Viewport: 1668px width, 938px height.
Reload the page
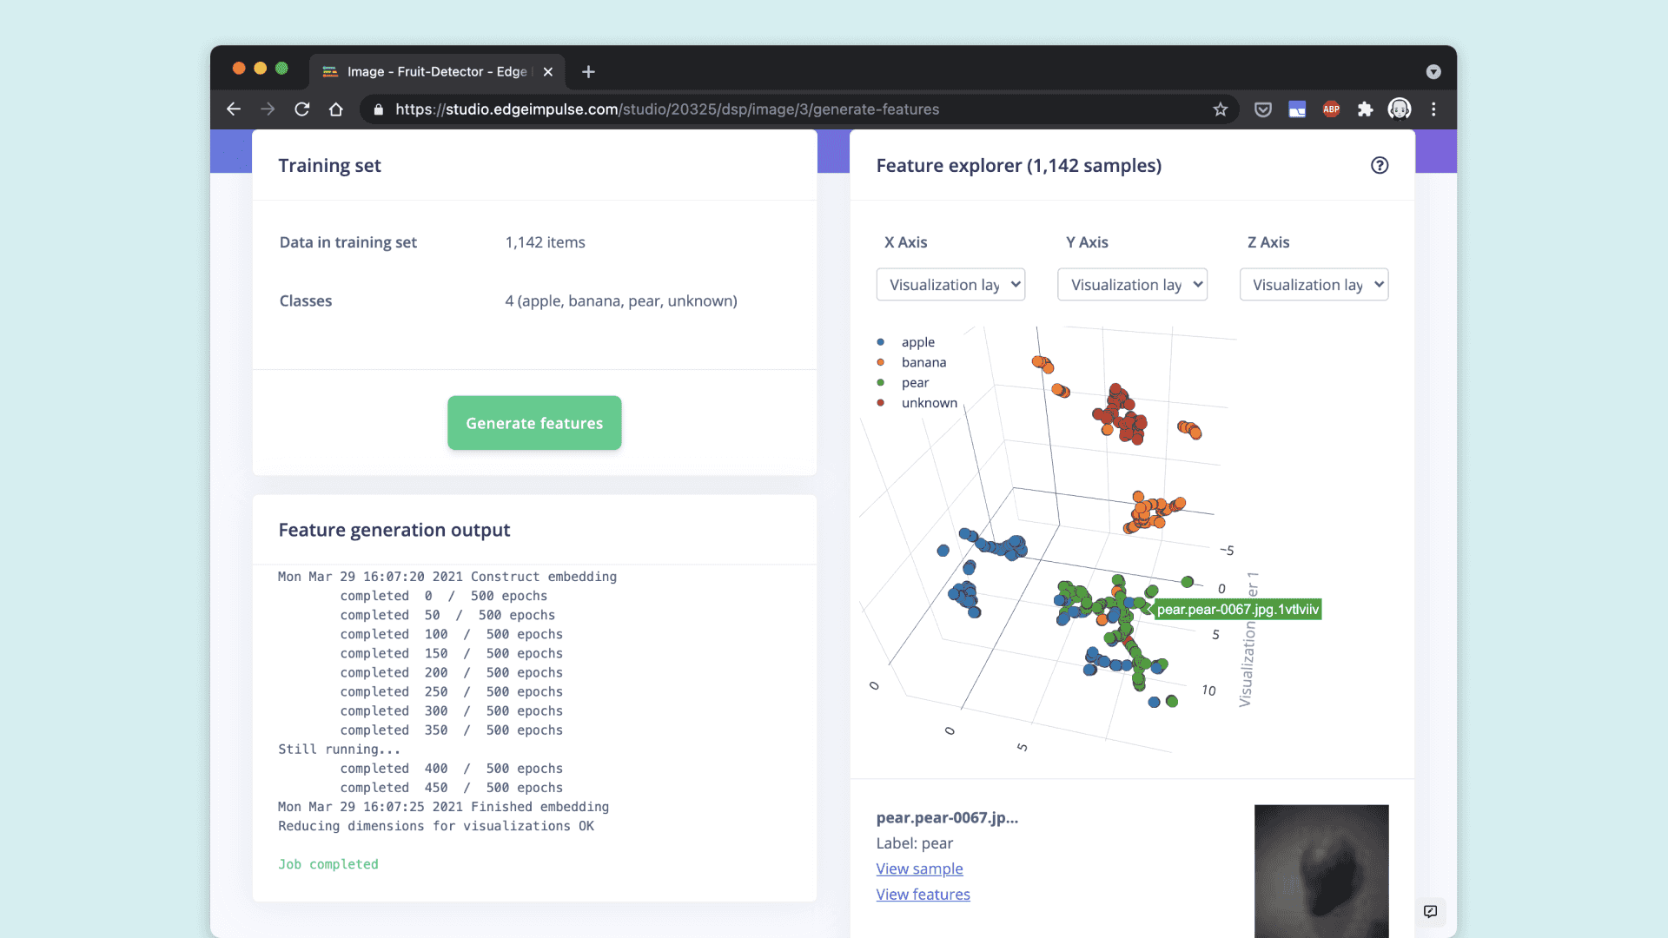[x=301, y=109]
